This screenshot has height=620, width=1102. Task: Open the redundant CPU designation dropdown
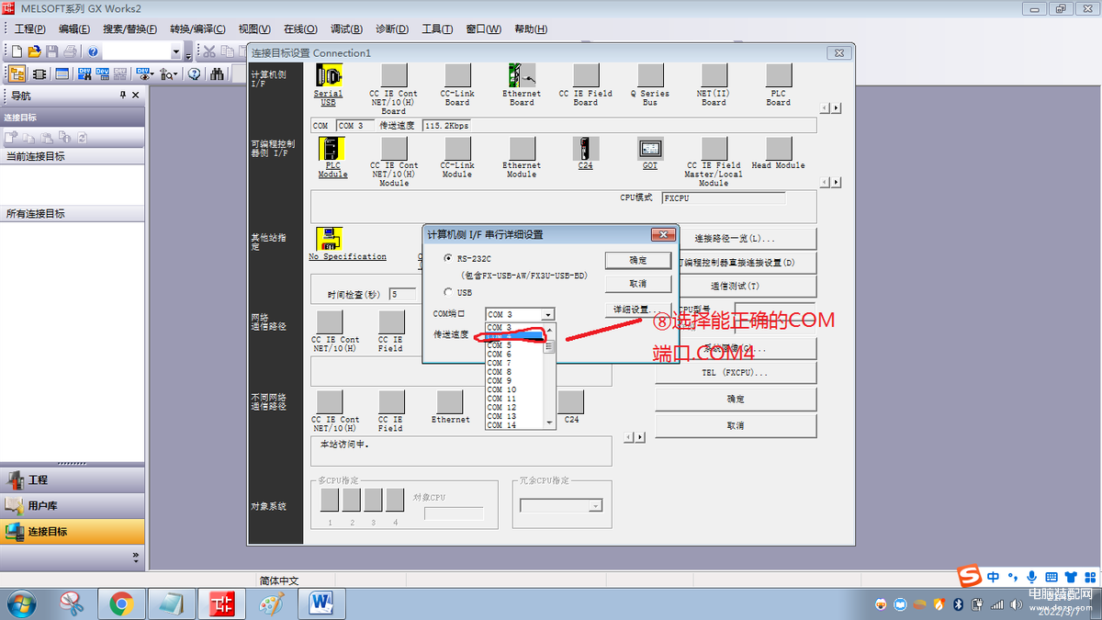click(x=595, y=506)
